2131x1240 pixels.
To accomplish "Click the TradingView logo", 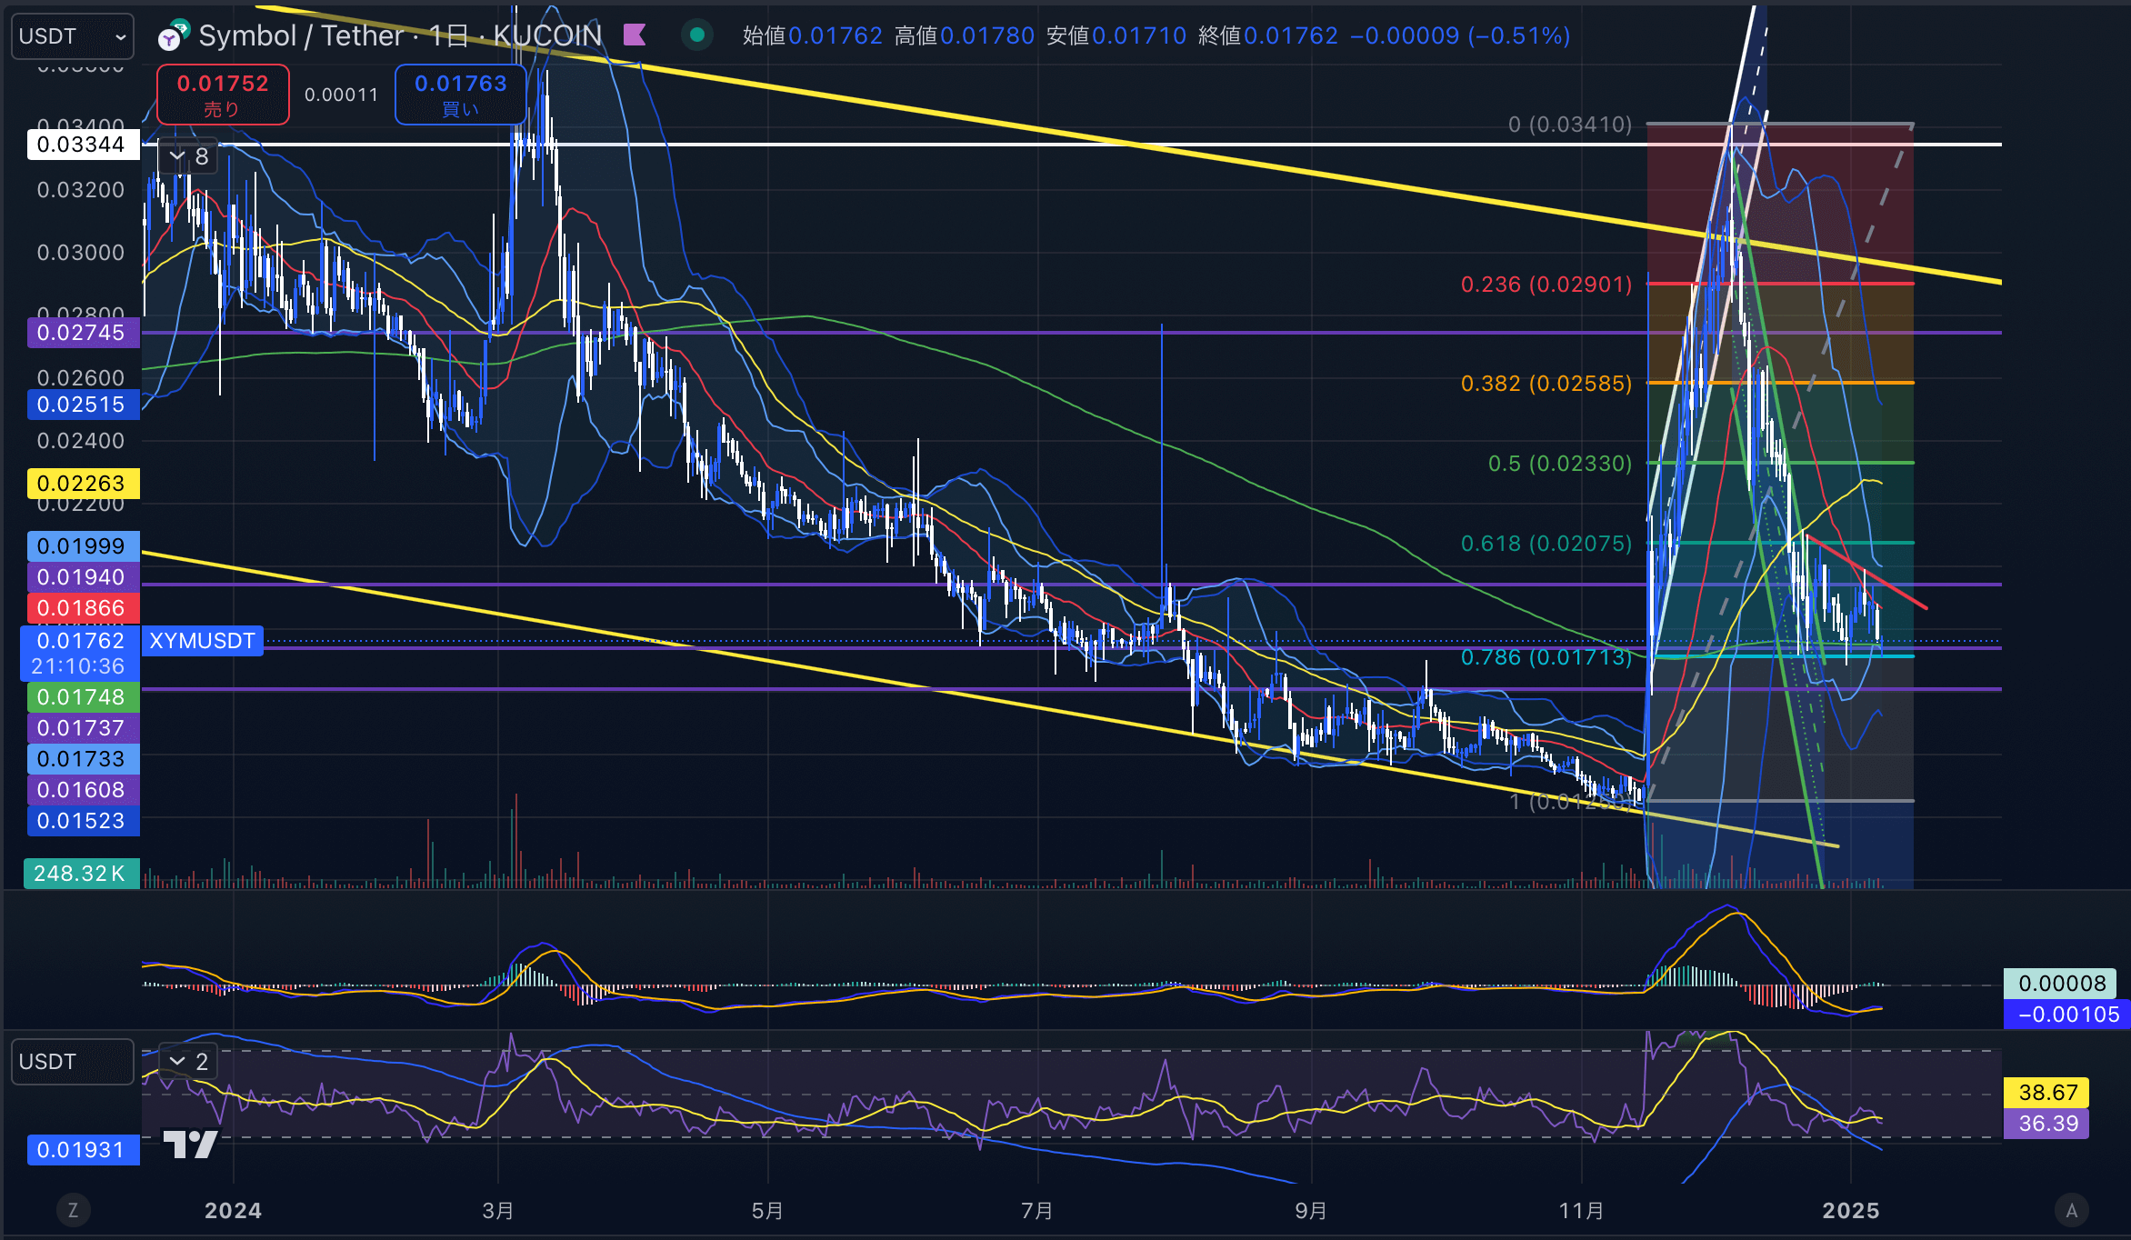I will point(190,1144).
